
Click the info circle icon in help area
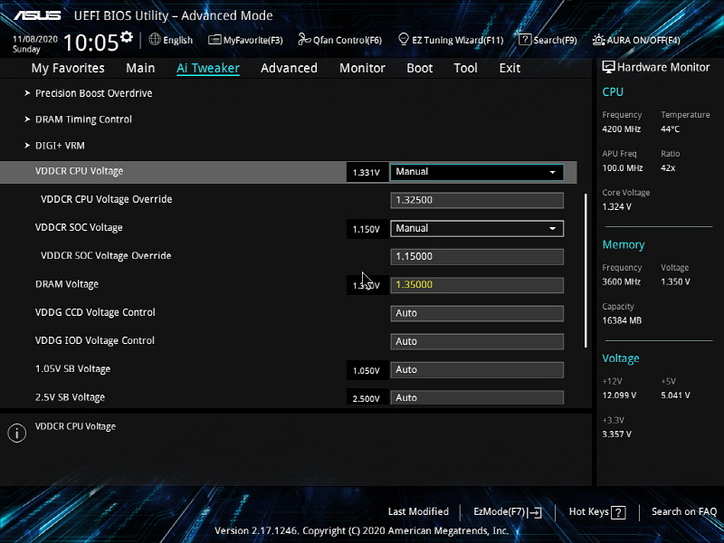click(16, 433)
